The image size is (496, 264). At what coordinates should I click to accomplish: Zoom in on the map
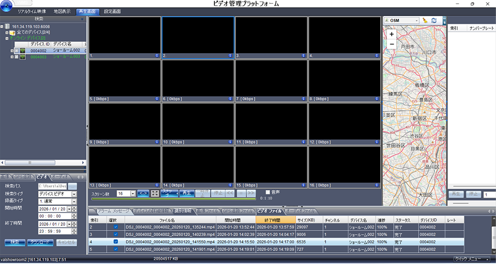(x=392, y=34)
